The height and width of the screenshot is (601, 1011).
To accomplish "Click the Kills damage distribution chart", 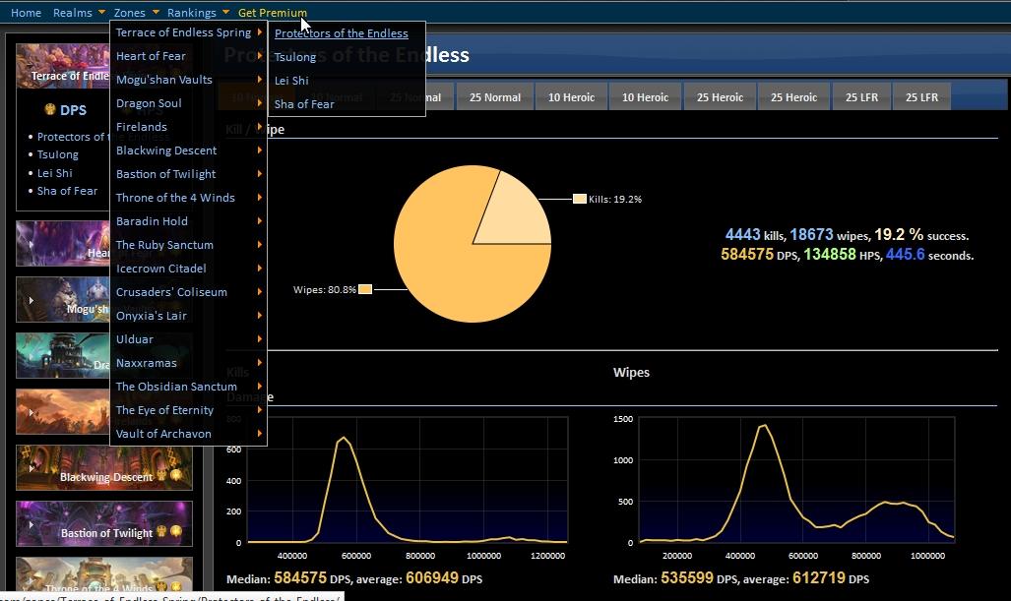I will tap(408, 480).
